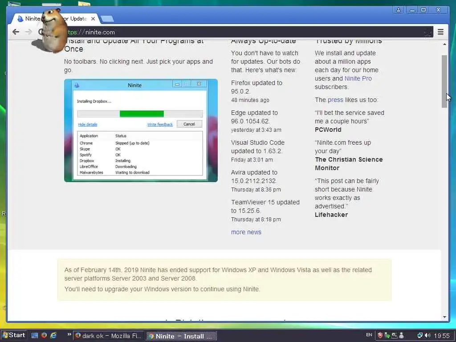This screenshot has height=342, width=456.
Task: Click the Avira updated to 15.0.2112.2132 text
Action: coord(254,176)
